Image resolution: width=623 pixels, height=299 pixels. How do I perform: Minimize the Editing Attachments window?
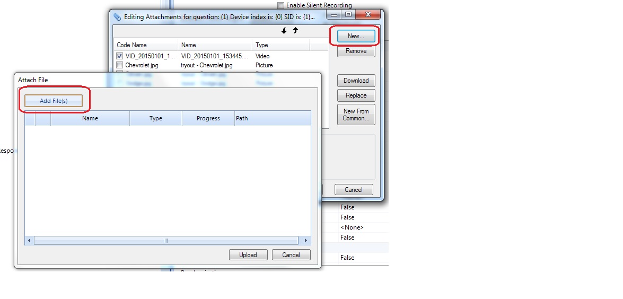334,15
